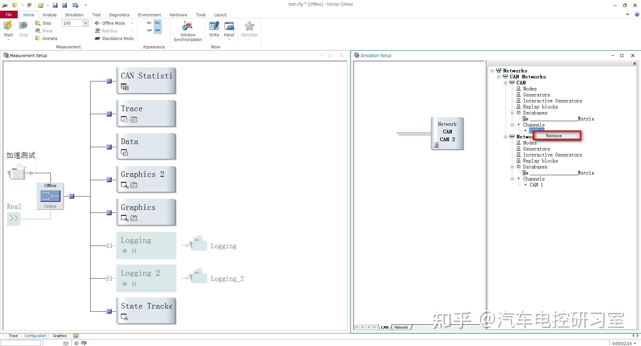The width and height of the screenshot is (641, 346).
Task: Select CAN 1 channel in the tree
Action: point(536,185)
